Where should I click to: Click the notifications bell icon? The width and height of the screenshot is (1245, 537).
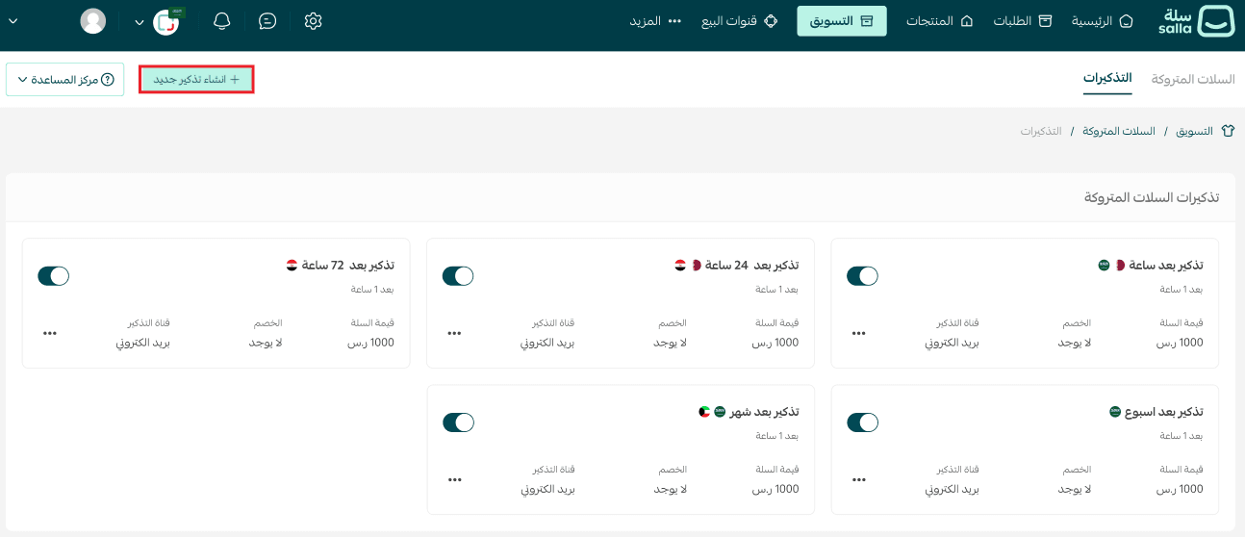click(x=222, y=21)
